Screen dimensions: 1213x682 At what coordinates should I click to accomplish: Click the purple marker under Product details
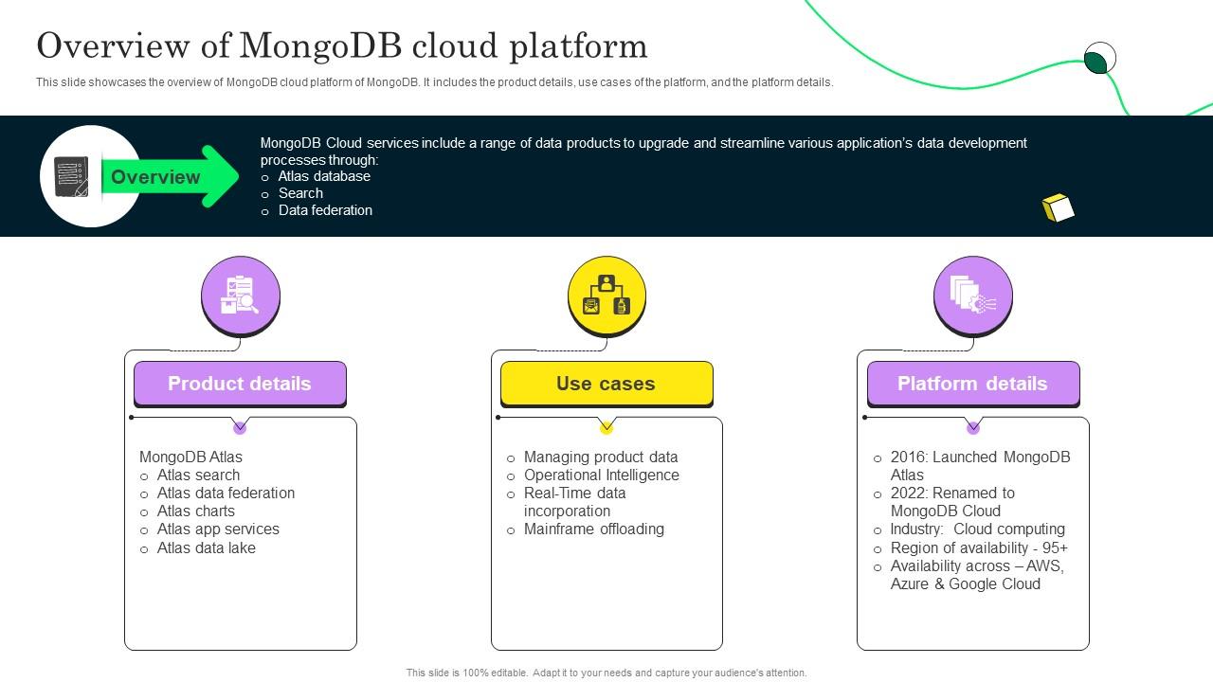pos(240,428)
